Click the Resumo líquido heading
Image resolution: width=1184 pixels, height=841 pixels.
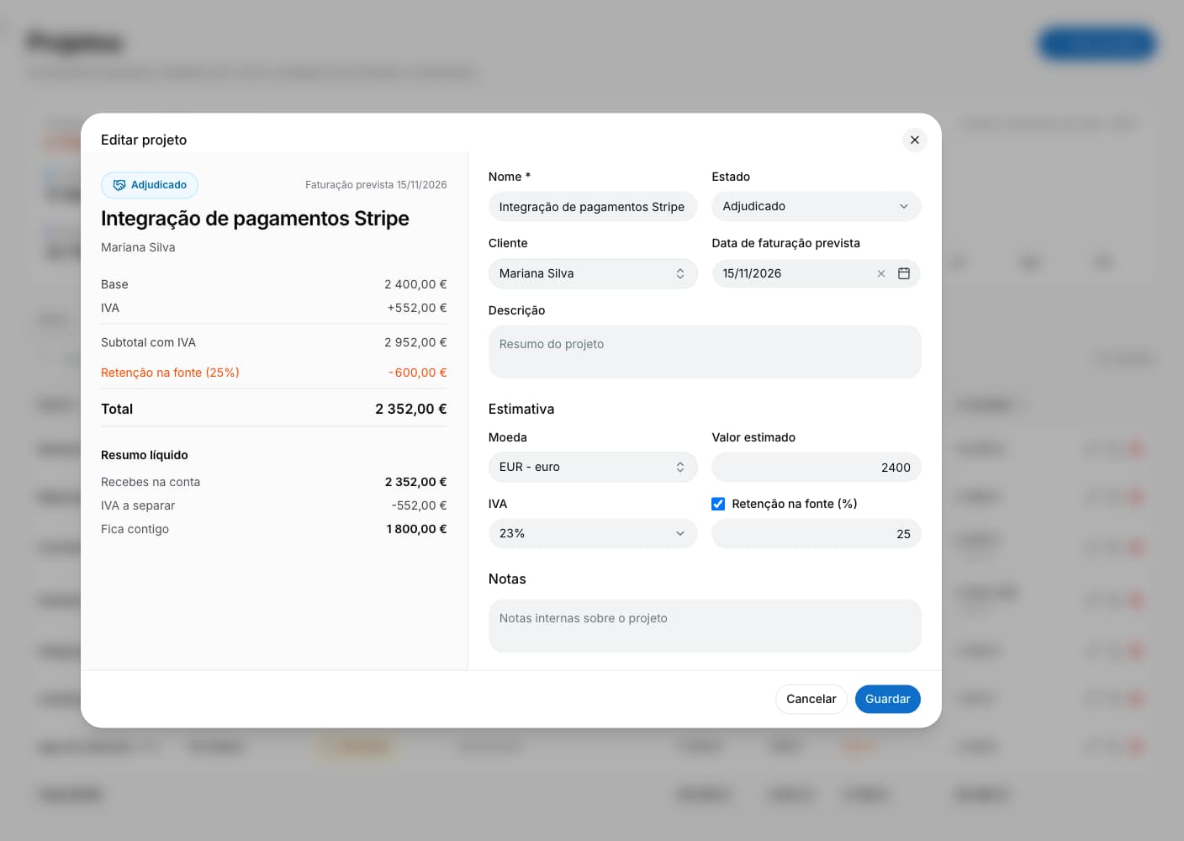pos(145,455)
